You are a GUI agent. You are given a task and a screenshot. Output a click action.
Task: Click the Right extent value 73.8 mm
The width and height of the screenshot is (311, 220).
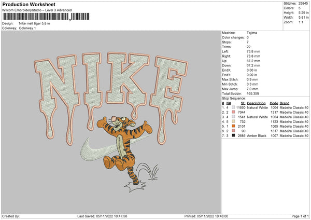click(x=253, y=56)
